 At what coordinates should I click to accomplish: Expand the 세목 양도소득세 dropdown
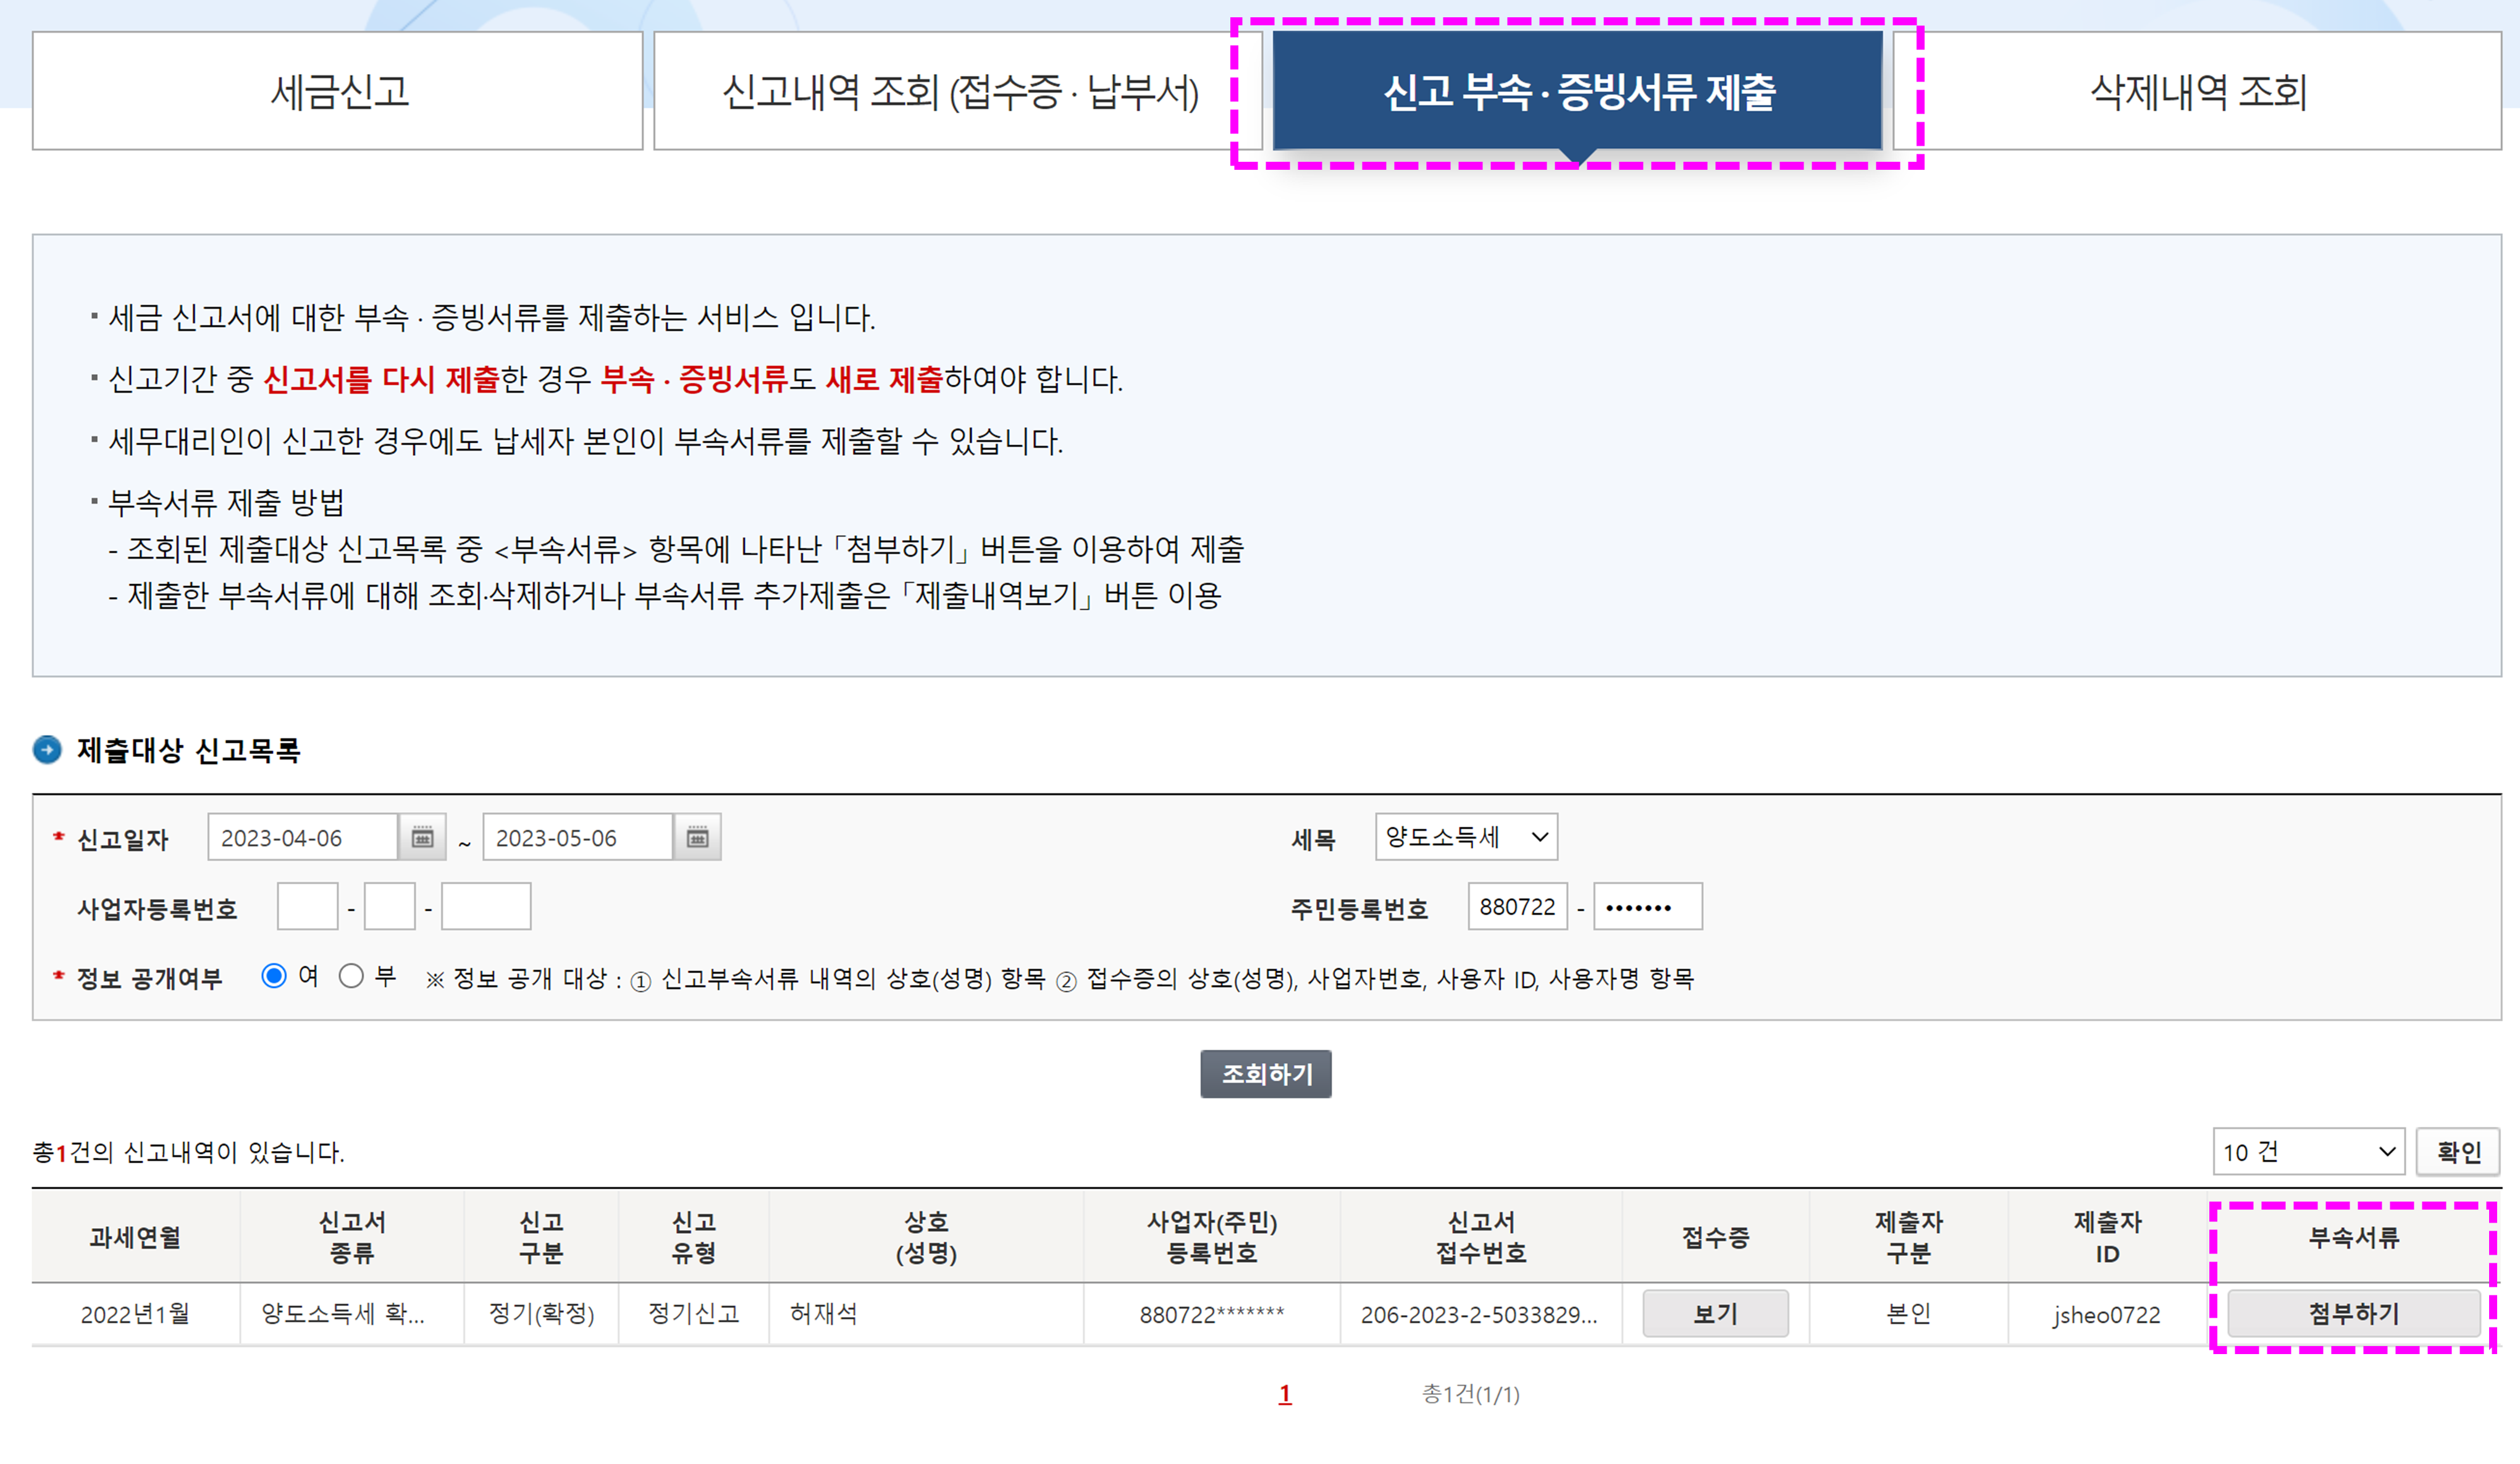click(1465, 837)
